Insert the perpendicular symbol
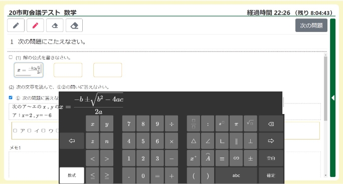Screen dimensions: 343x184 pos(250,141)
